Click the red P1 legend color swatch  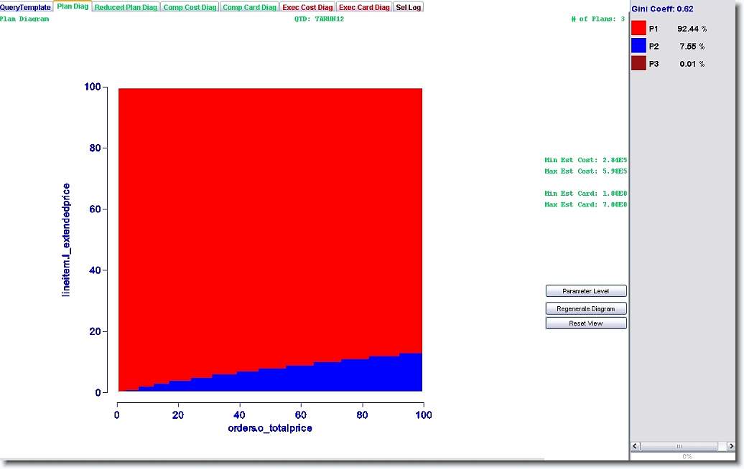tap(638, 29)
